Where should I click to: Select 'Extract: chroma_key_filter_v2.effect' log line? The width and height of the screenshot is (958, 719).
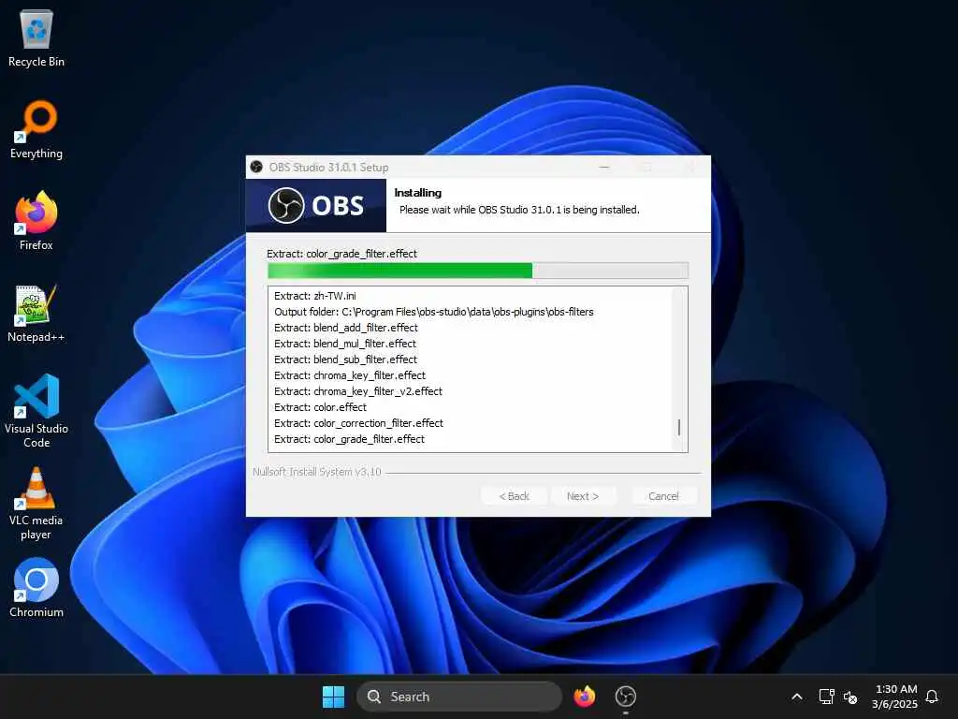[x=358, y=391]
